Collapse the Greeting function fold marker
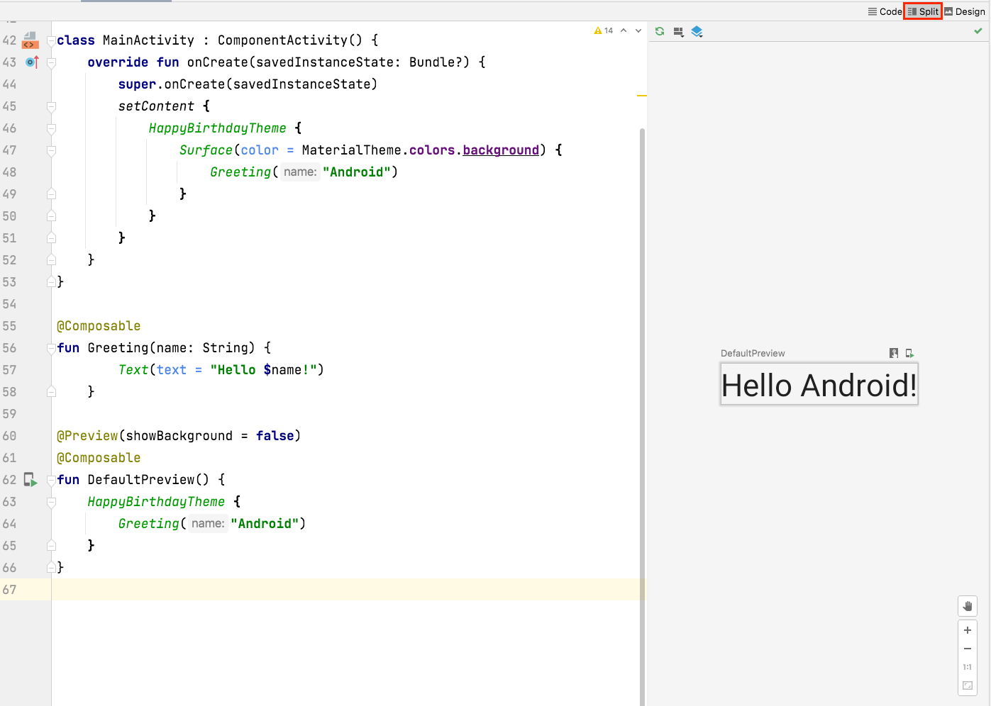Image resolution: width=991 pixels, height=706 pixels. (51, 348)
